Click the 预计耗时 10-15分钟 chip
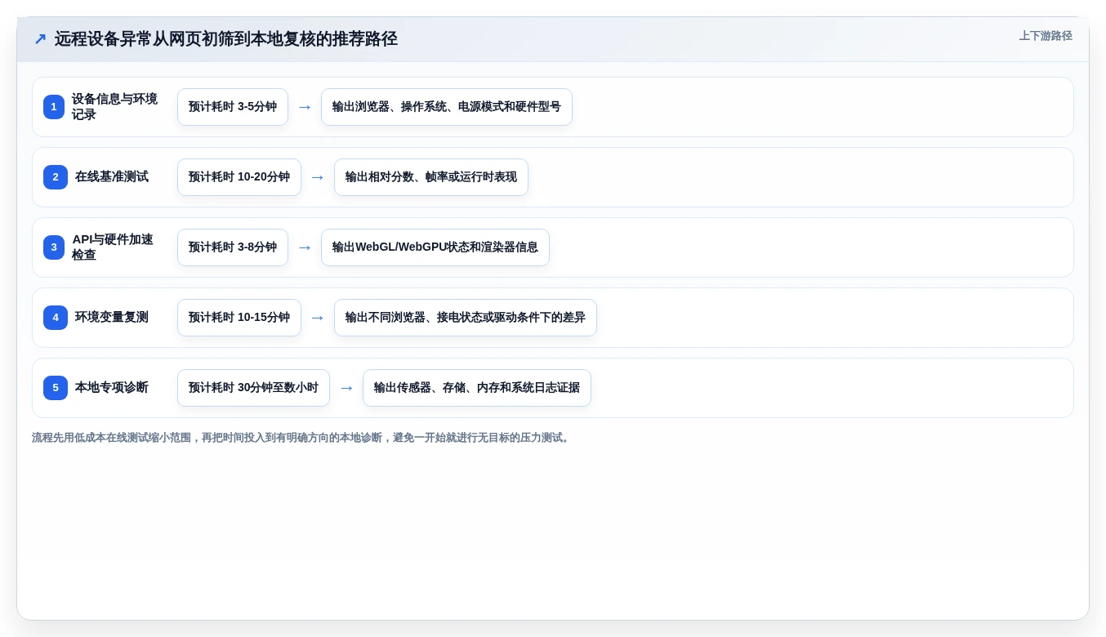 point(239,318)
